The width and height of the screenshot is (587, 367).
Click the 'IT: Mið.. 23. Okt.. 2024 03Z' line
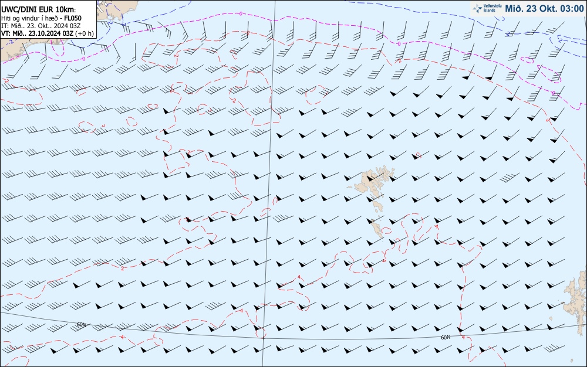(41, 26)
